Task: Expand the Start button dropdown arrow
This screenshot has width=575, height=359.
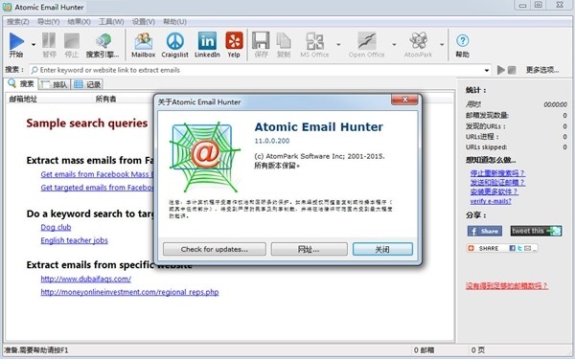Action: click(34, 44)
